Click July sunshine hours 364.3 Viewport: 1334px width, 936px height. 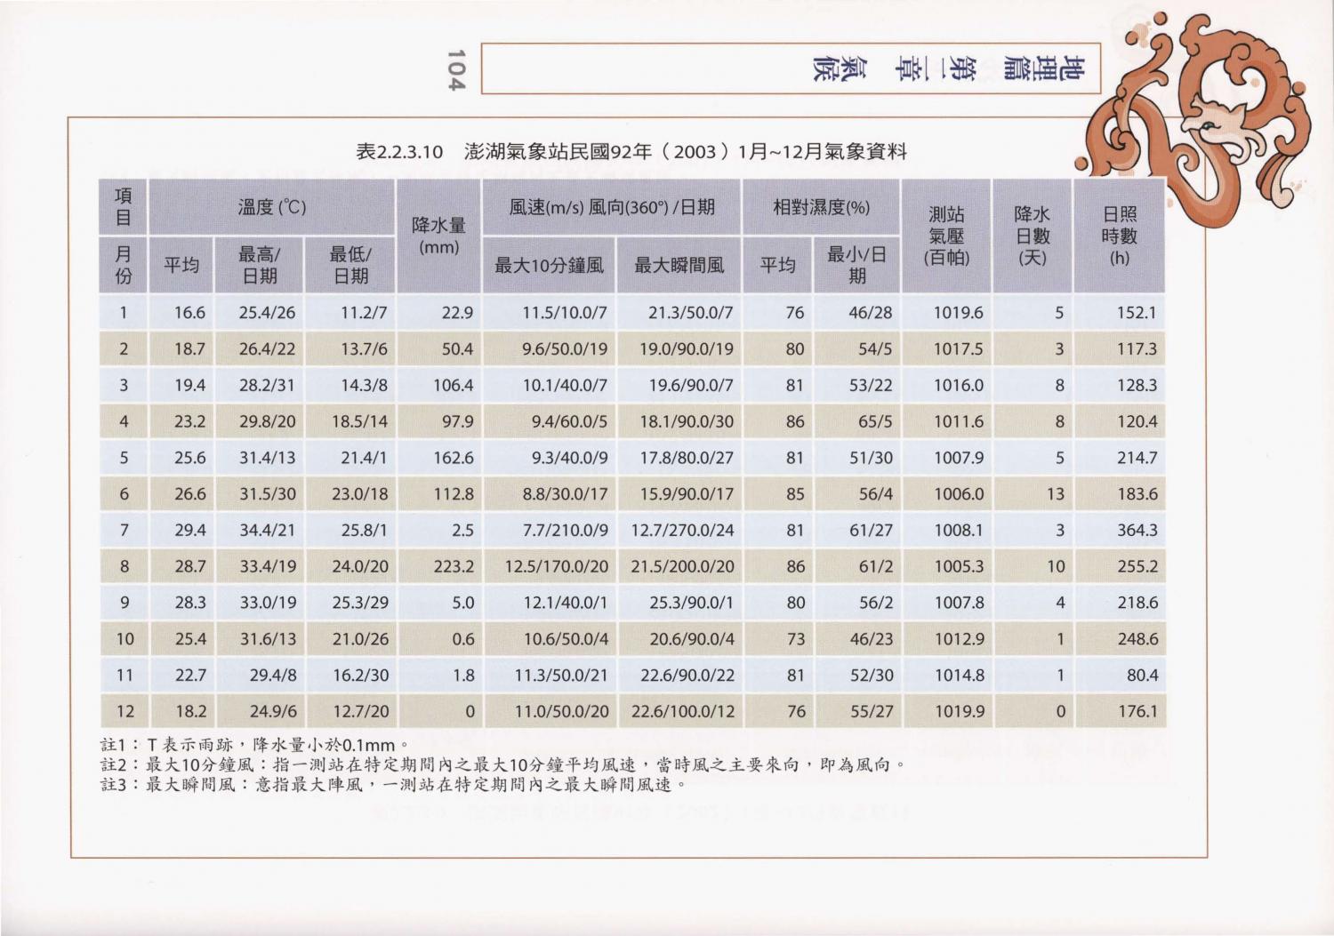1137,530
